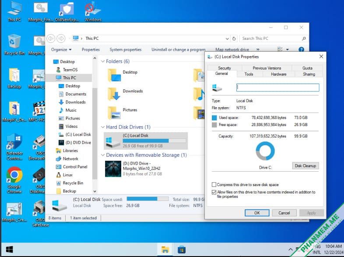Open the Help question mark icon
This screenshot has height=257, width=344.
[301, 49]
